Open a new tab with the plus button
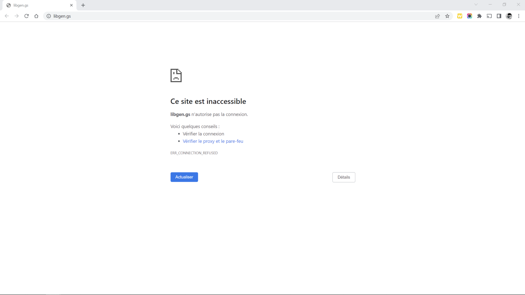This screenshot has height=295, width=525. tap(83, 5)
